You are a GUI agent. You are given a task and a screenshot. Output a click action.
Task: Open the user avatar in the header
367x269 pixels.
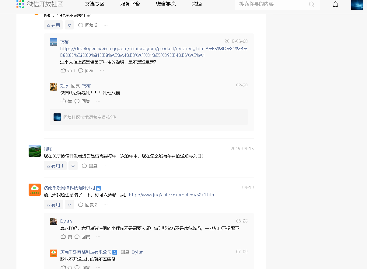[357, 4]
